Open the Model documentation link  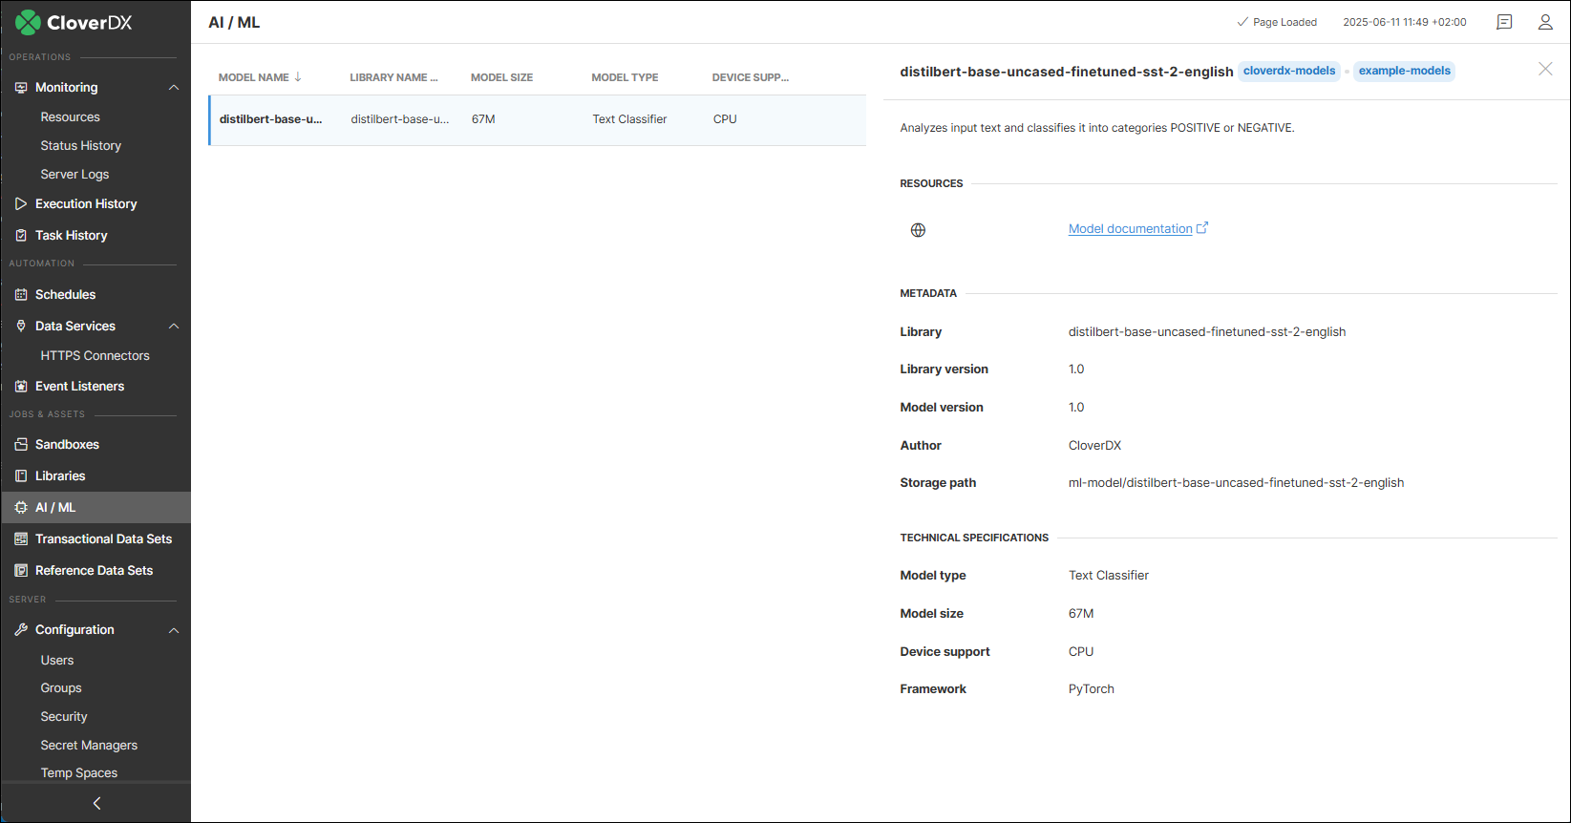1130,229
